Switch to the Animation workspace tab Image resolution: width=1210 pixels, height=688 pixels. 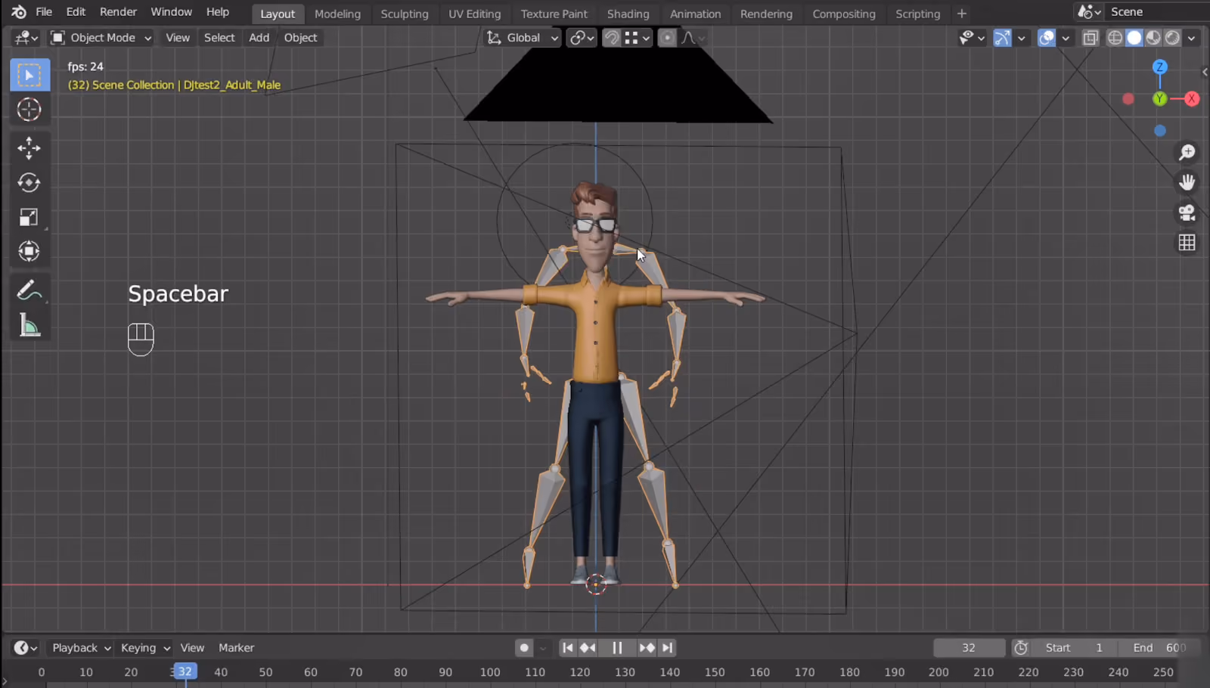coord(695,14)
